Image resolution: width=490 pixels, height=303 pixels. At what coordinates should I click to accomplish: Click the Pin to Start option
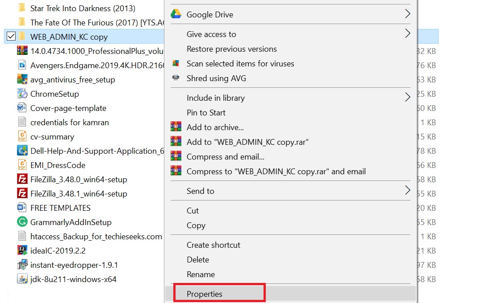(x=206, y=113)
